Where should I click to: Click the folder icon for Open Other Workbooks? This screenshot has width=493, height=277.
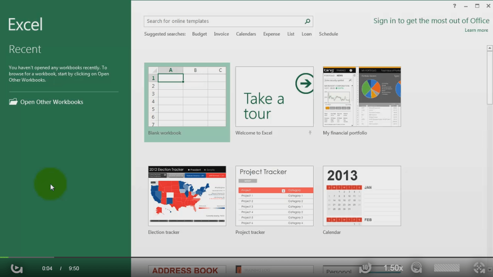13,101
